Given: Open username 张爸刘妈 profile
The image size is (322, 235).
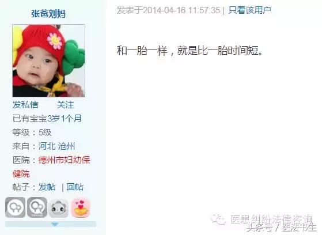Looking at the screenshot, I should [x=48, y=14].
